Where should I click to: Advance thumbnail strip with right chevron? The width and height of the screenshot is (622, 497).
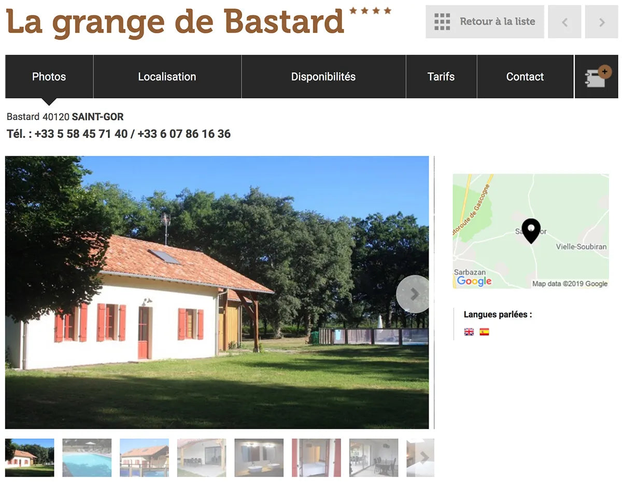point(425,457)
